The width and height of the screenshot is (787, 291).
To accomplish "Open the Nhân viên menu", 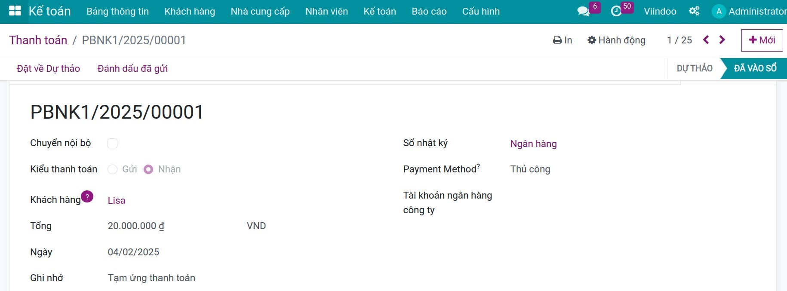I will pos(327,11).
